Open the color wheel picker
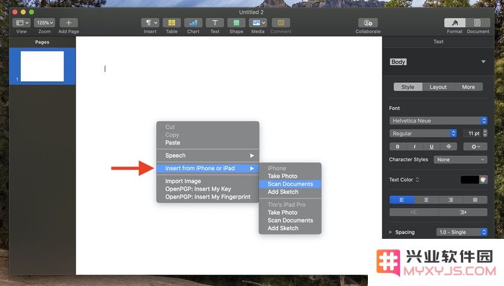This screenshot has width=504, height=286. 483,180
